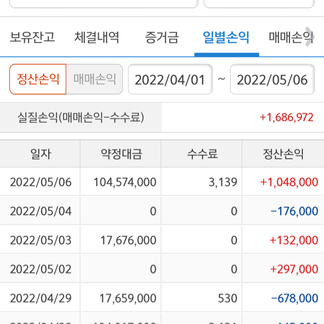Tap the +297,000 profit value
Image resolution: width=324 pixels, height=324 pixels.
point(294,269)
